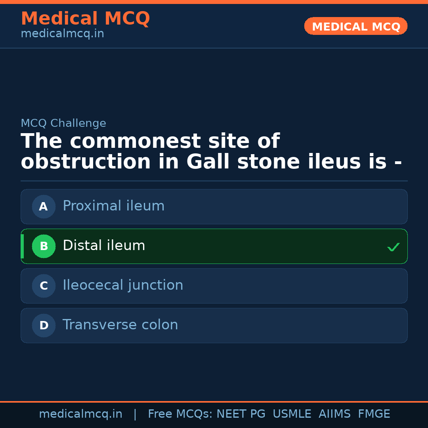Screen dimensions: 428x428
Task: Open medicalmcq.in link in the footer
Action: click(81, 414)
